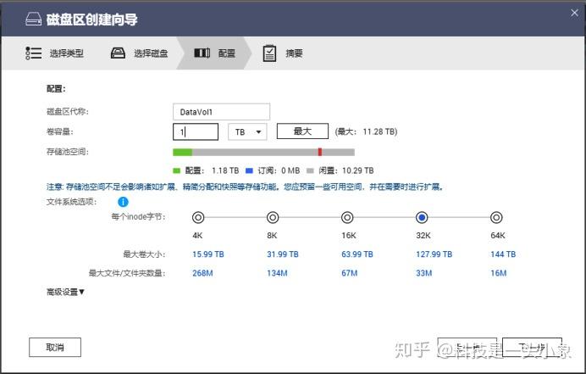
Task: Click the 取消 cancel button
Action: 55,348
